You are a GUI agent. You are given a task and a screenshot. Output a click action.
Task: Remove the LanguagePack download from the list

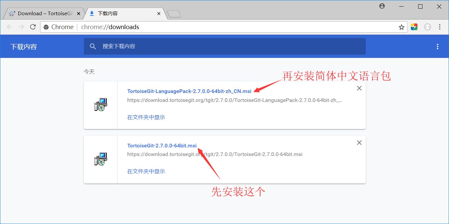pos(359,88)
